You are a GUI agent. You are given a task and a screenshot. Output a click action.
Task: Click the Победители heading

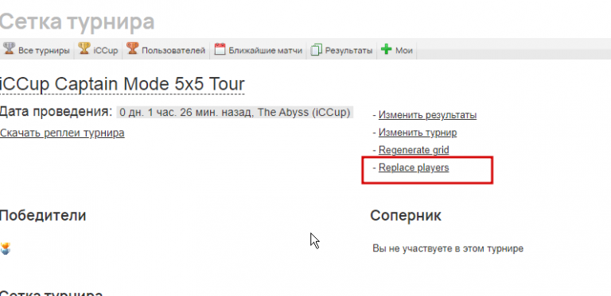(x=43, y=215)
